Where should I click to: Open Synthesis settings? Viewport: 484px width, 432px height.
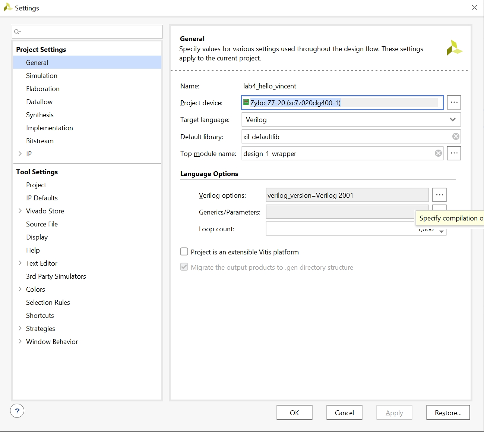[40, 115]
